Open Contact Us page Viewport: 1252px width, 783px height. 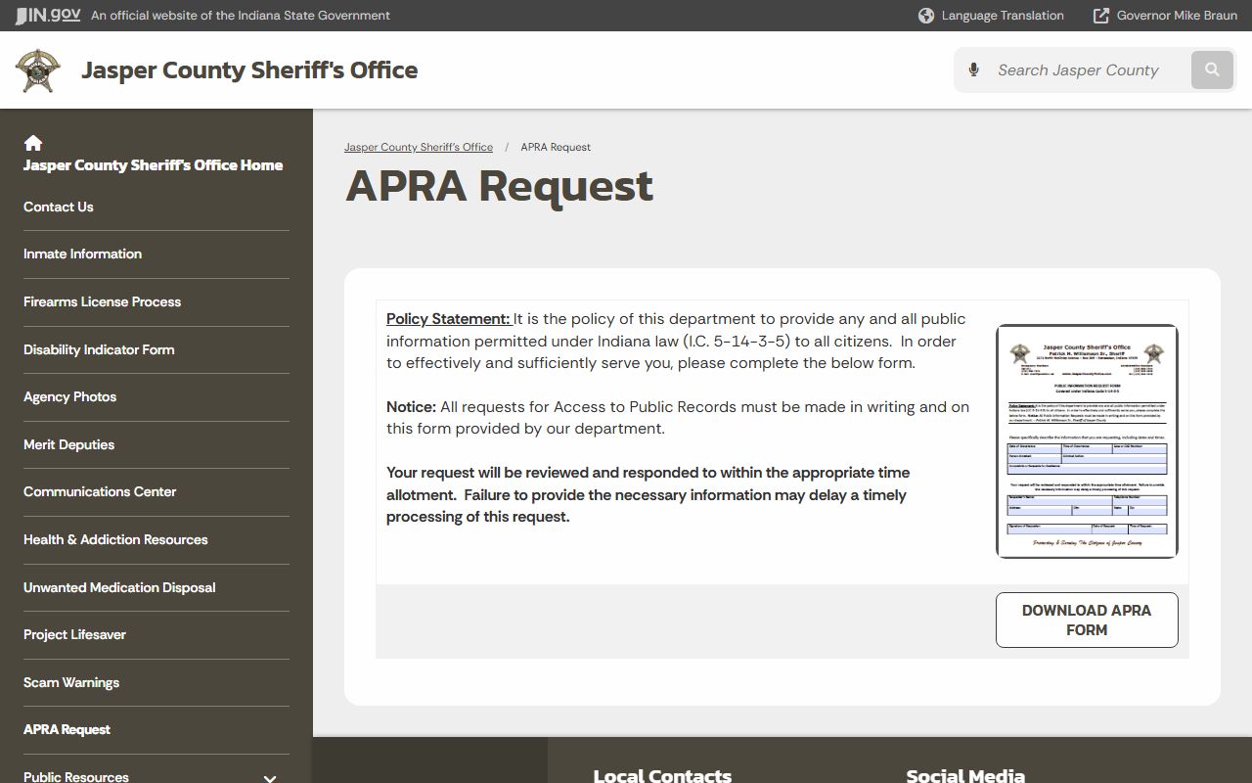[x=59, y=207]
